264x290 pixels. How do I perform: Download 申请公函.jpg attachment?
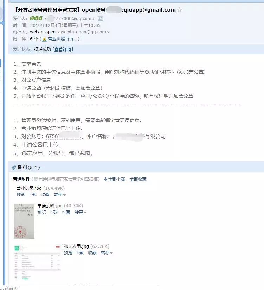(x=53, y=212)
